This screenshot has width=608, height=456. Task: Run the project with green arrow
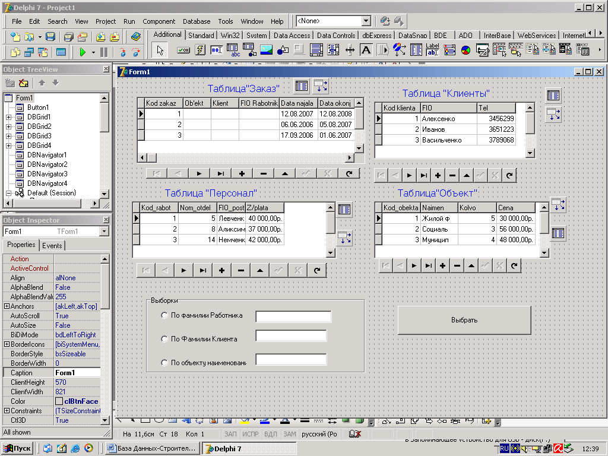coord(83,52)
